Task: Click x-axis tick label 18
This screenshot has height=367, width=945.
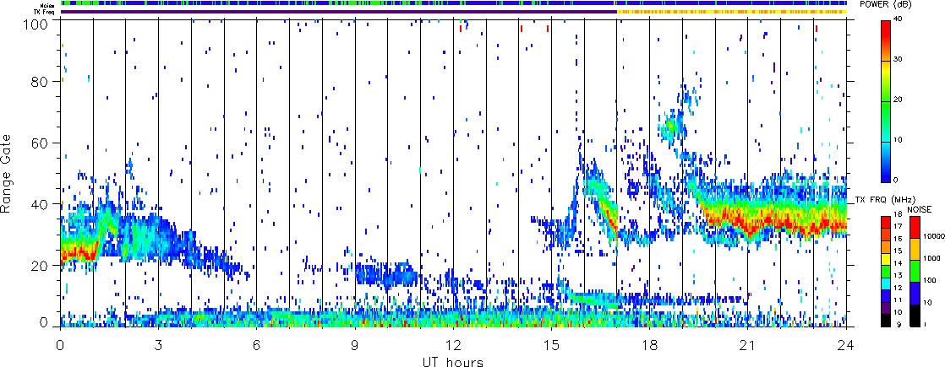Action: coord(650,345)
